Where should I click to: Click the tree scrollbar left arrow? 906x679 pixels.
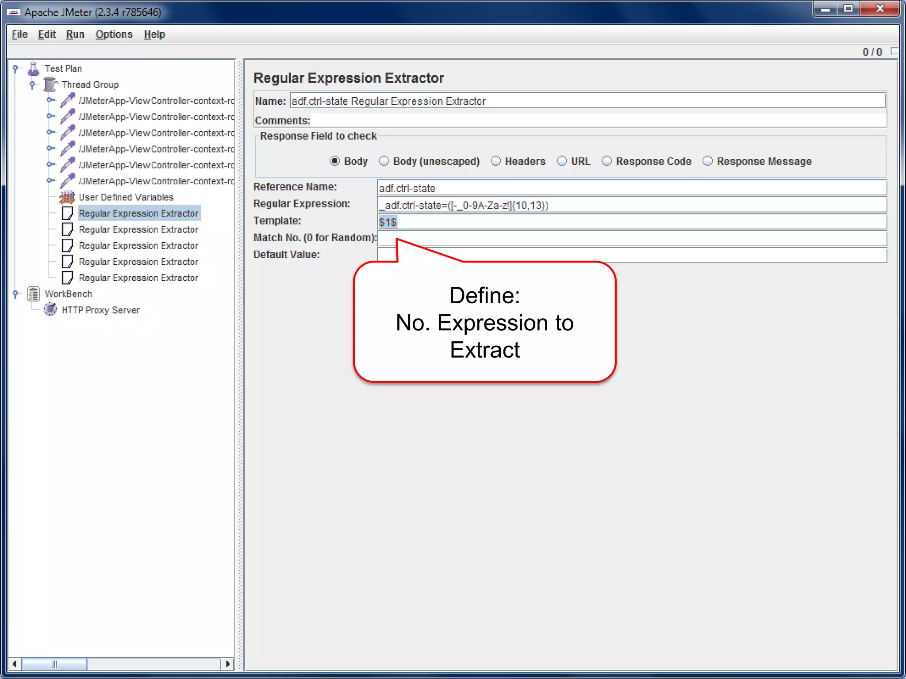[15, 664]
